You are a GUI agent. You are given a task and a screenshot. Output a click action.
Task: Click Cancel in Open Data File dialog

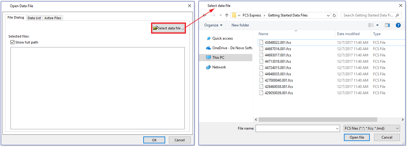tap(180, 140)
